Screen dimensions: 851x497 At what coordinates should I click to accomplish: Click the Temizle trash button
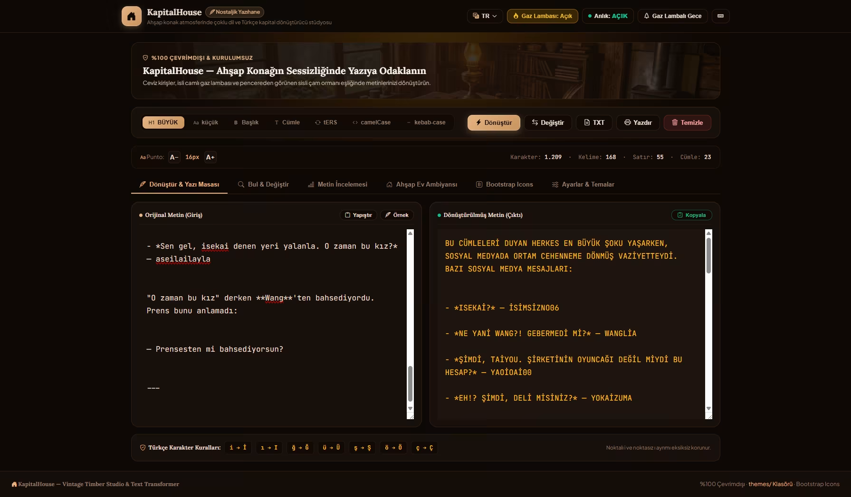[x=687, y=122]
